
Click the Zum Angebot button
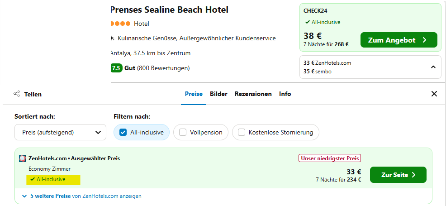tap(399, 40)
